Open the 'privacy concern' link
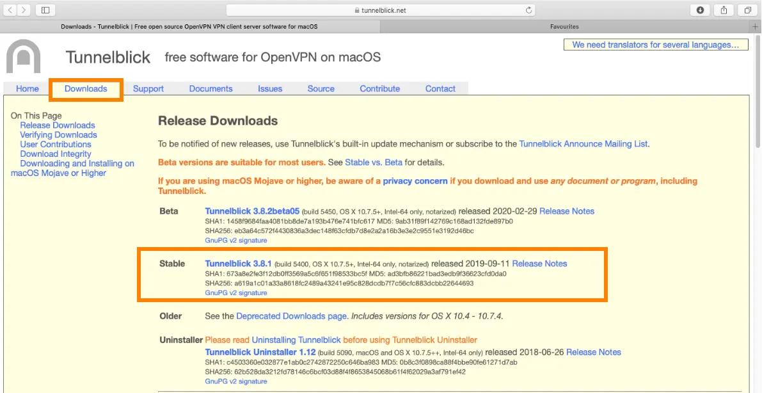Screen dimensions: 762x393 [x=415, y=181]
